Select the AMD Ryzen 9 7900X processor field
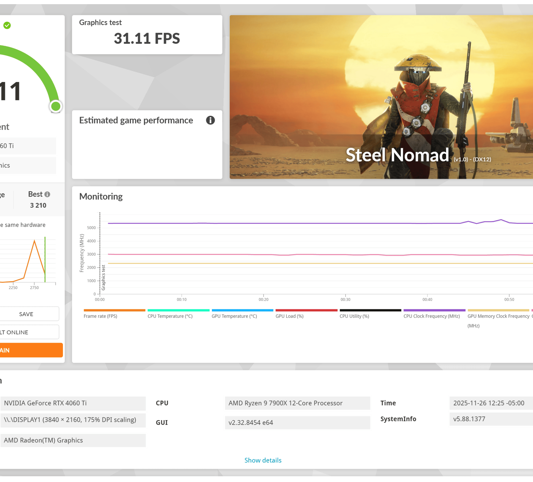 [297, 403]
